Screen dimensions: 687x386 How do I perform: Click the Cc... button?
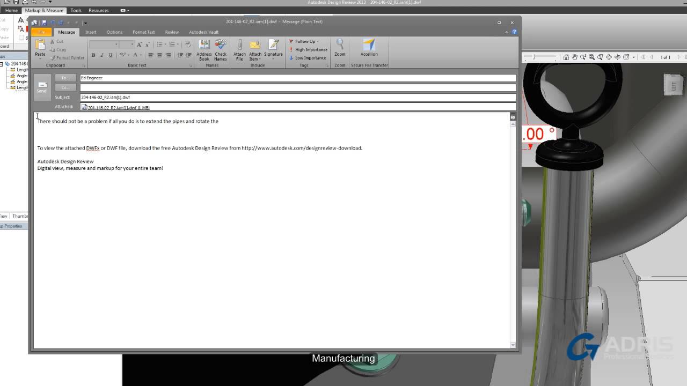coord(65,87)
